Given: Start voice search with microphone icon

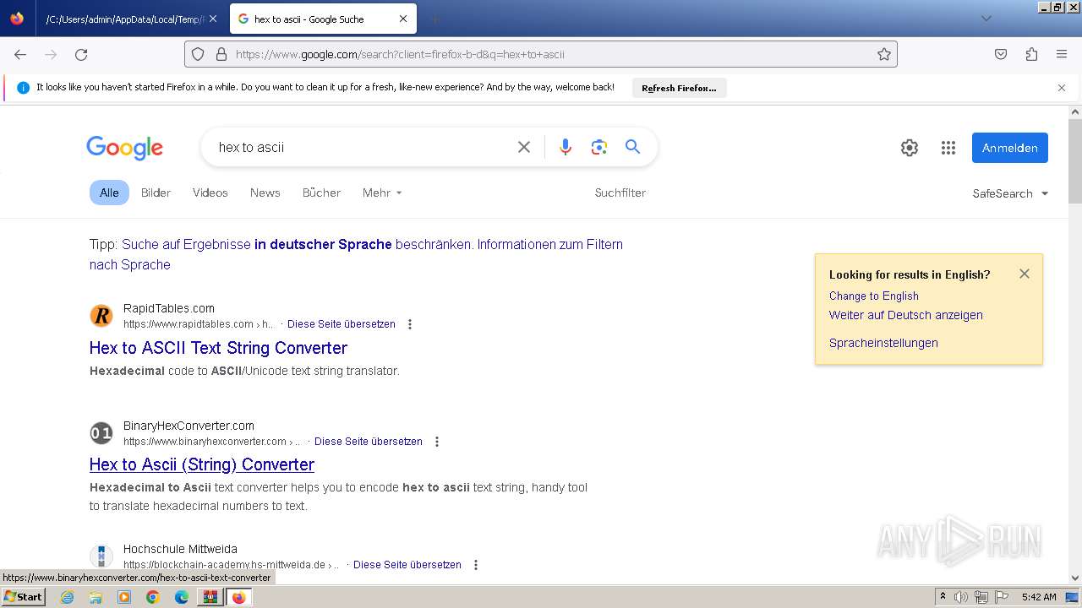Looking at the screenshot, I should click(x=566, y=147).
